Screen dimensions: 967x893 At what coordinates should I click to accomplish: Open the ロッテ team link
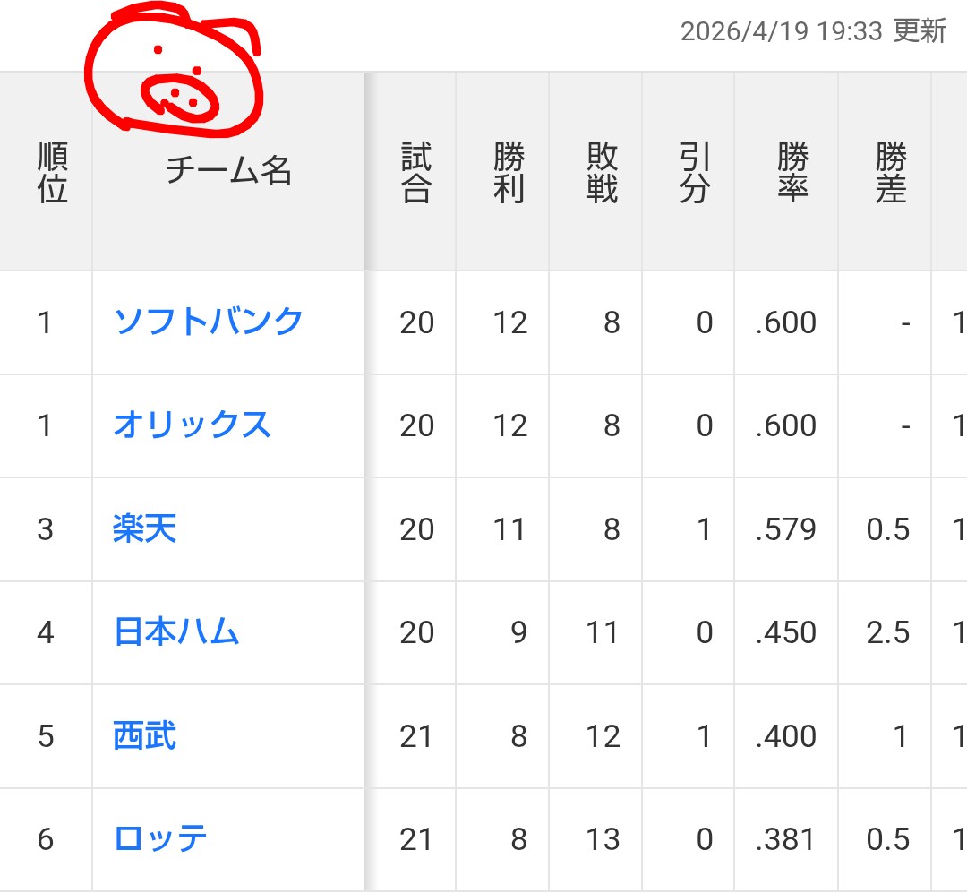tap(161, 839)
